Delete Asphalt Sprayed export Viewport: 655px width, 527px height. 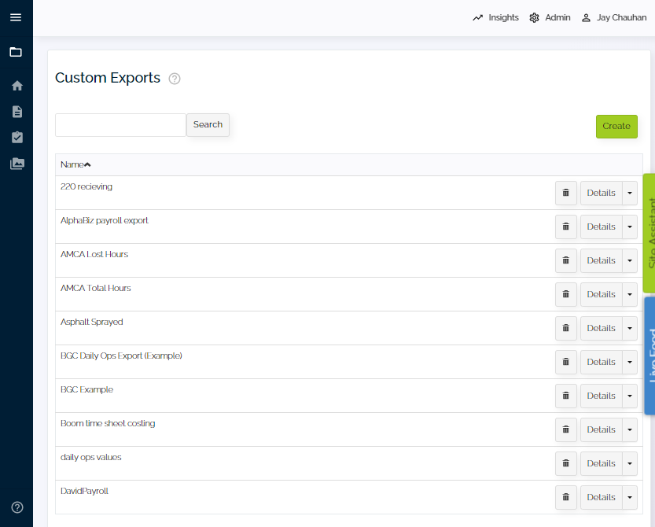coord(565,328)
